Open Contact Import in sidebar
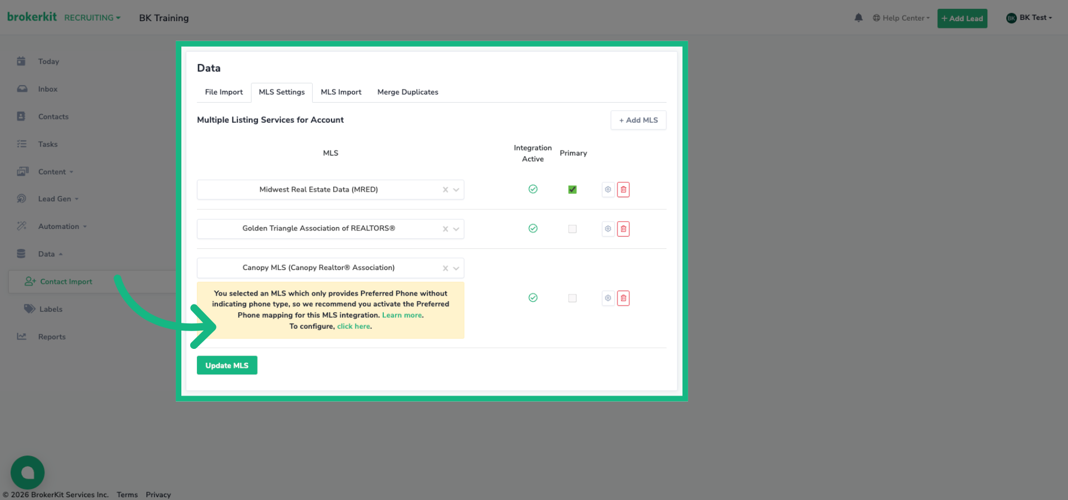 [x=66, y=282]
